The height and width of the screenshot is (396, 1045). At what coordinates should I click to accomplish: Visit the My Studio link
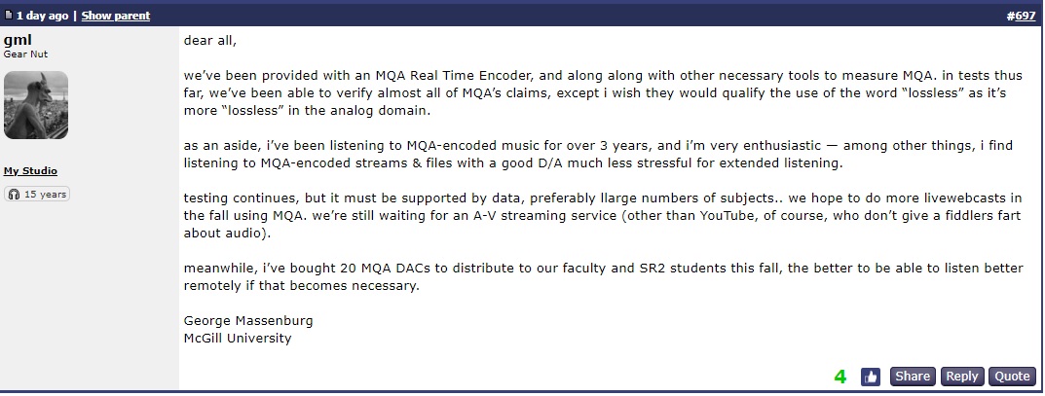[30, 171]
